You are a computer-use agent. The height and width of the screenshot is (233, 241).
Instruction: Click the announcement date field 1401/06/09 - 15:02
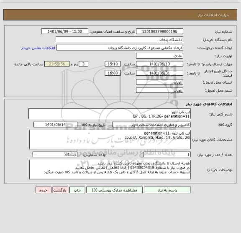(x=65, y=31)
